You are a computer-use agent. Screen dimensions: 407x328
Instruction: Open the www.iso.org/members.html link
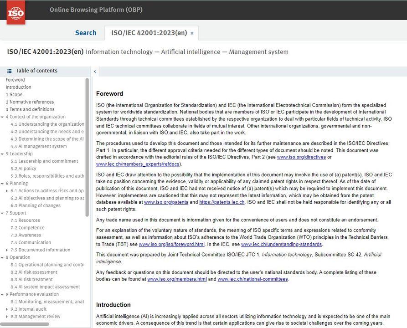pos(177,279)
